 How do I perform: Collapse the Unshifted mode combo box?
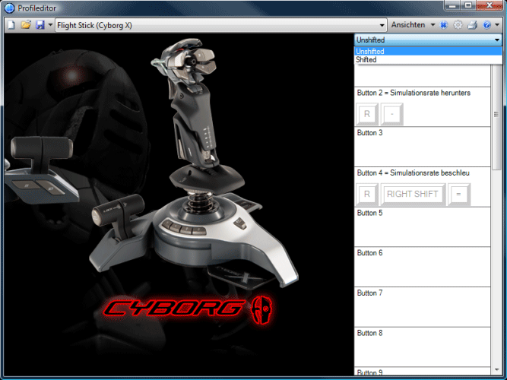496,39
